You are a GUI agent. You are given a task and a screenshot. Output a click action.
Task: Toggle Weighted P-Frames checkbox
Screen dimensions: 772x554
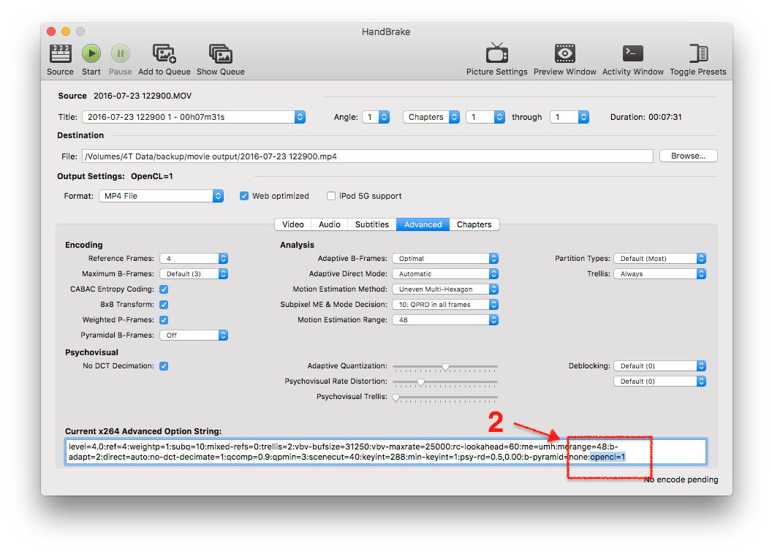(x=164, y=320)
